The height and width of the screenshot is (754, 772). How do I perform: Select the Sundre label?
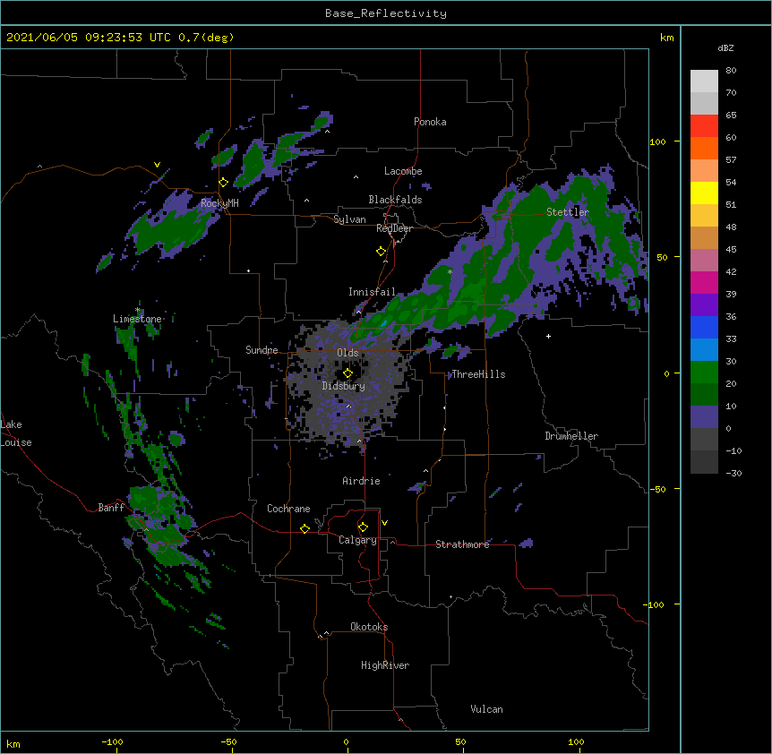[x=262, y=350]
